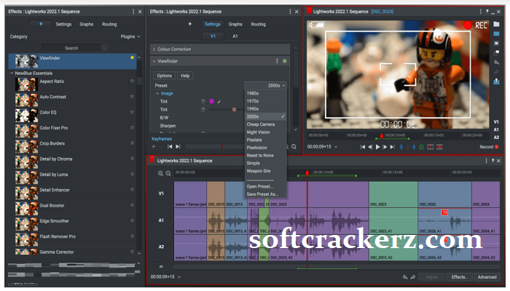
Task: Toggle the Viewfinder effect green enable dot
Action: [x=285, y=61]
